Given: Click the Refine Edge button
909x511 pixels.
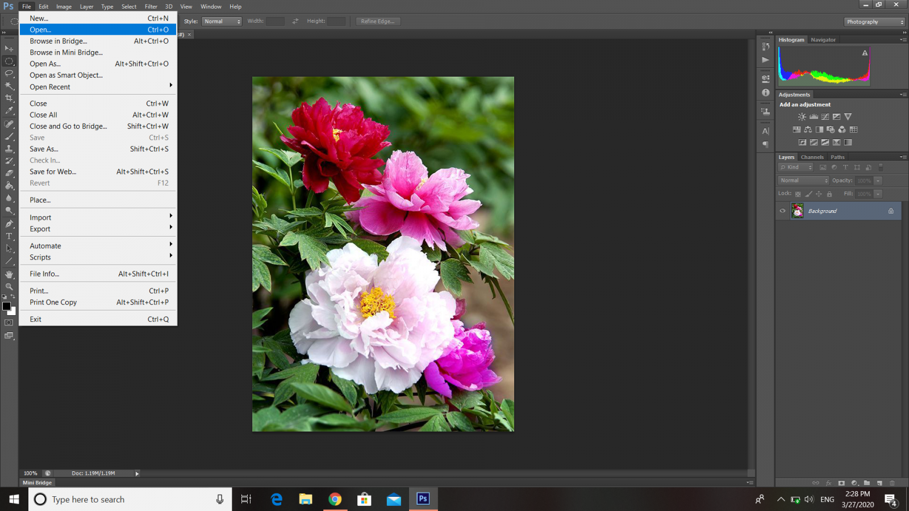Looking at the screenshot, I should pos(378,21).
